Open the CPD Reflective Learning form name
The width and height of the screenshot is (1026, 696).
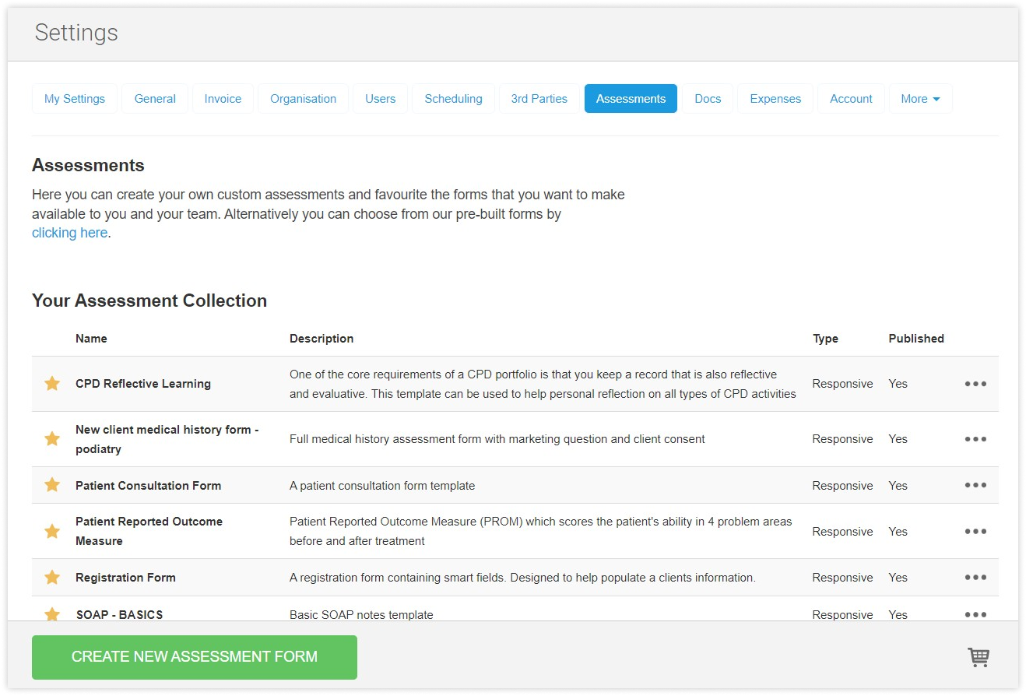(143, 384)
